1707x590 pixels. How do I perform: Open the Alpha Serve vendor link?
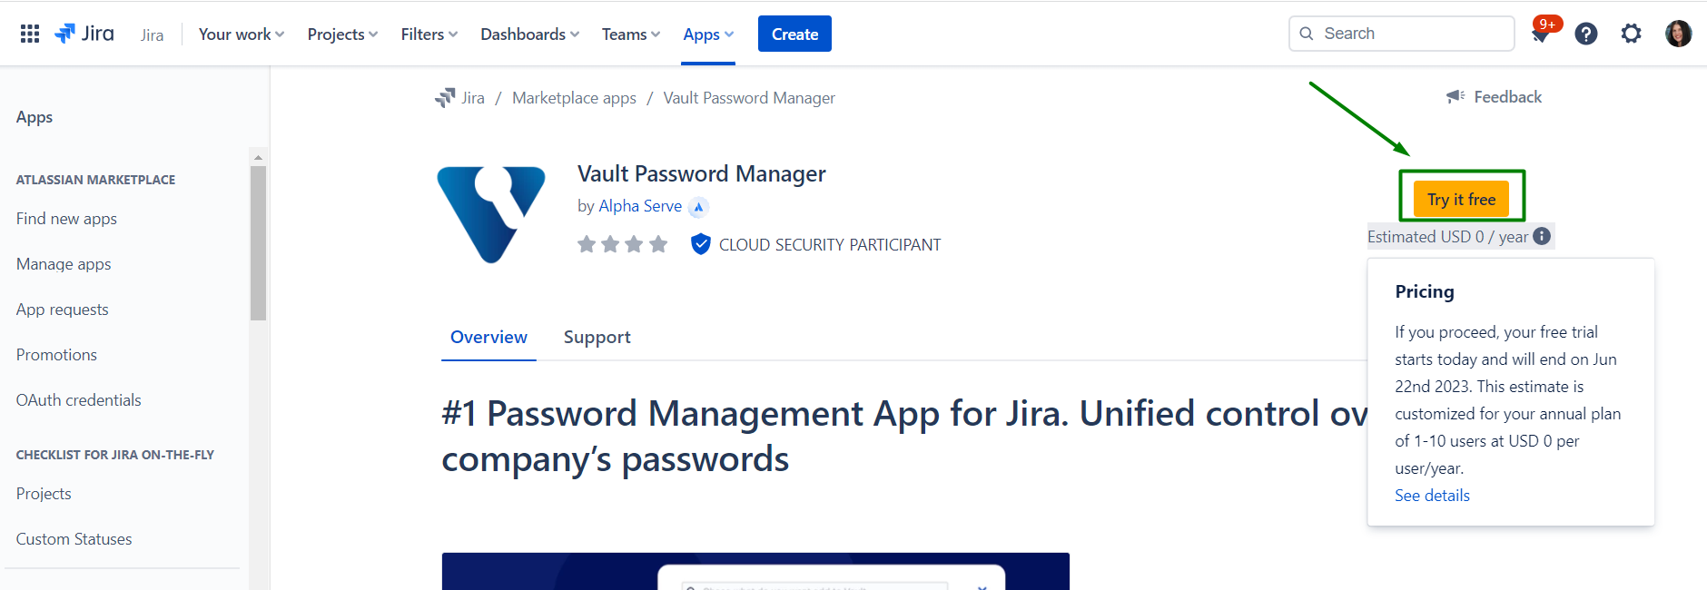click(640, 206)
